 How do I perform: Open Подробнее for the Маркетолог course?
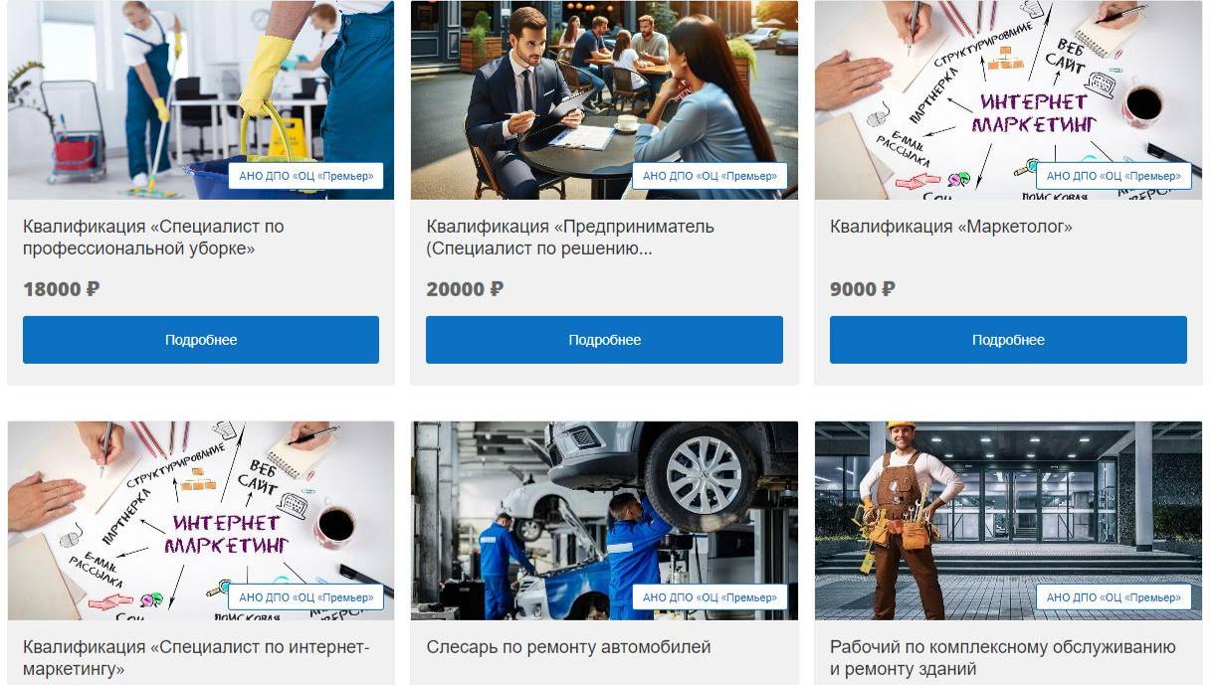click(1008, 340)
